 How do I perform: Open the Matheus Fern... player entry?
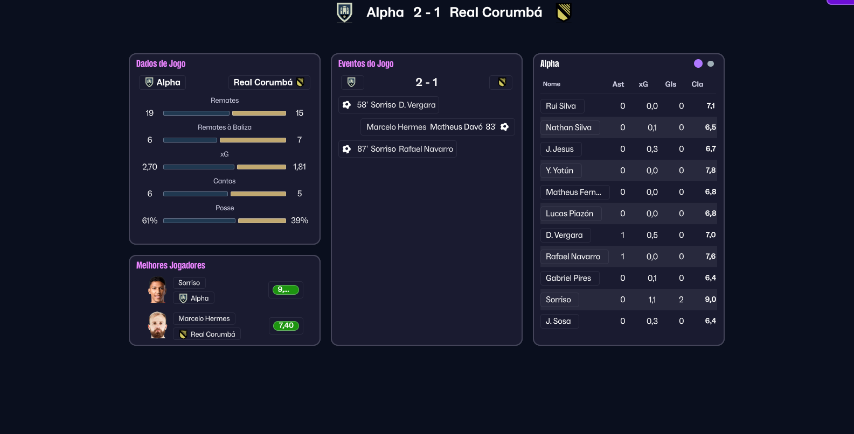coord(573,192)
